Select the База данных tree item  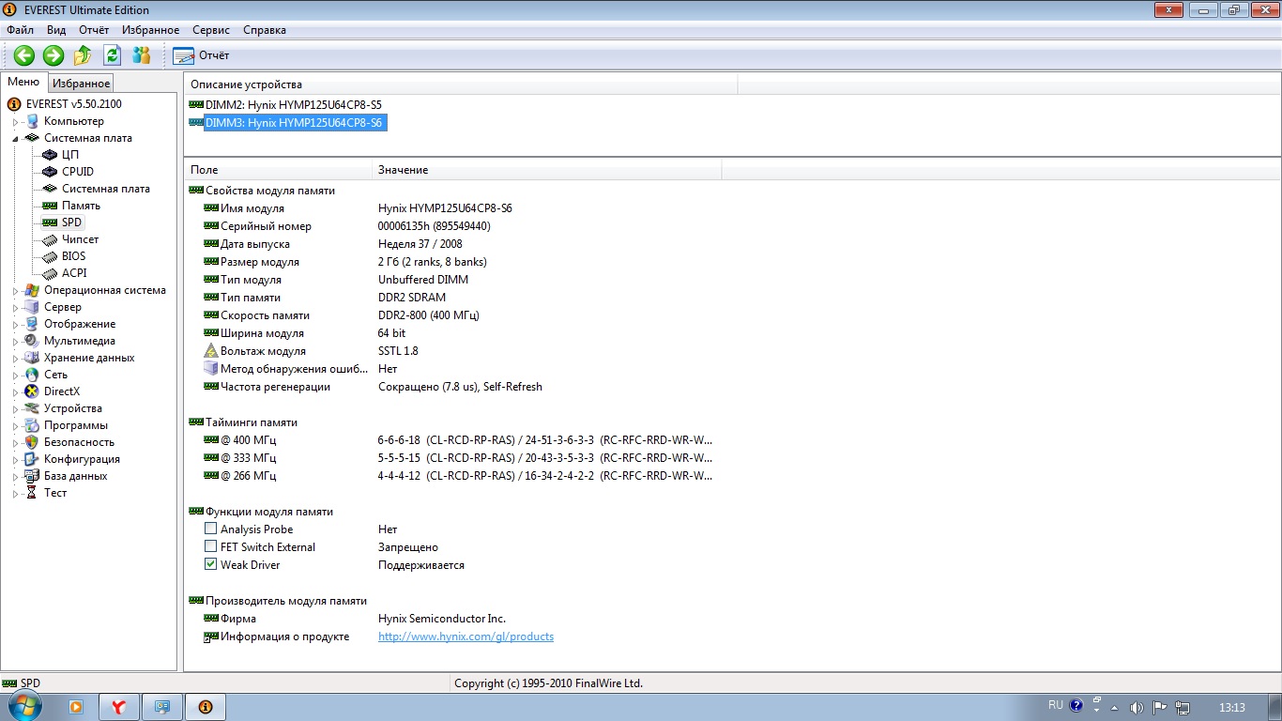(x=75, y=476)
